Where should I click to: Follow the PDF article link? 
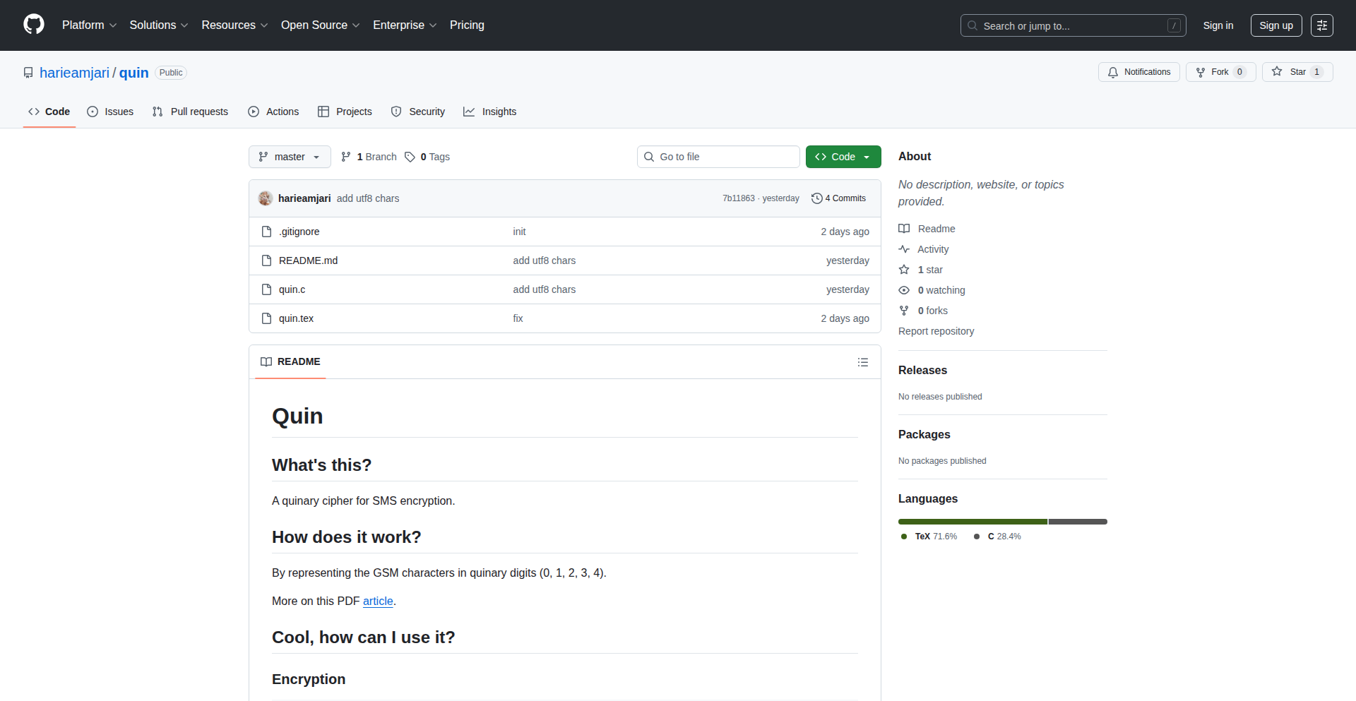click(x=378, y=601)
